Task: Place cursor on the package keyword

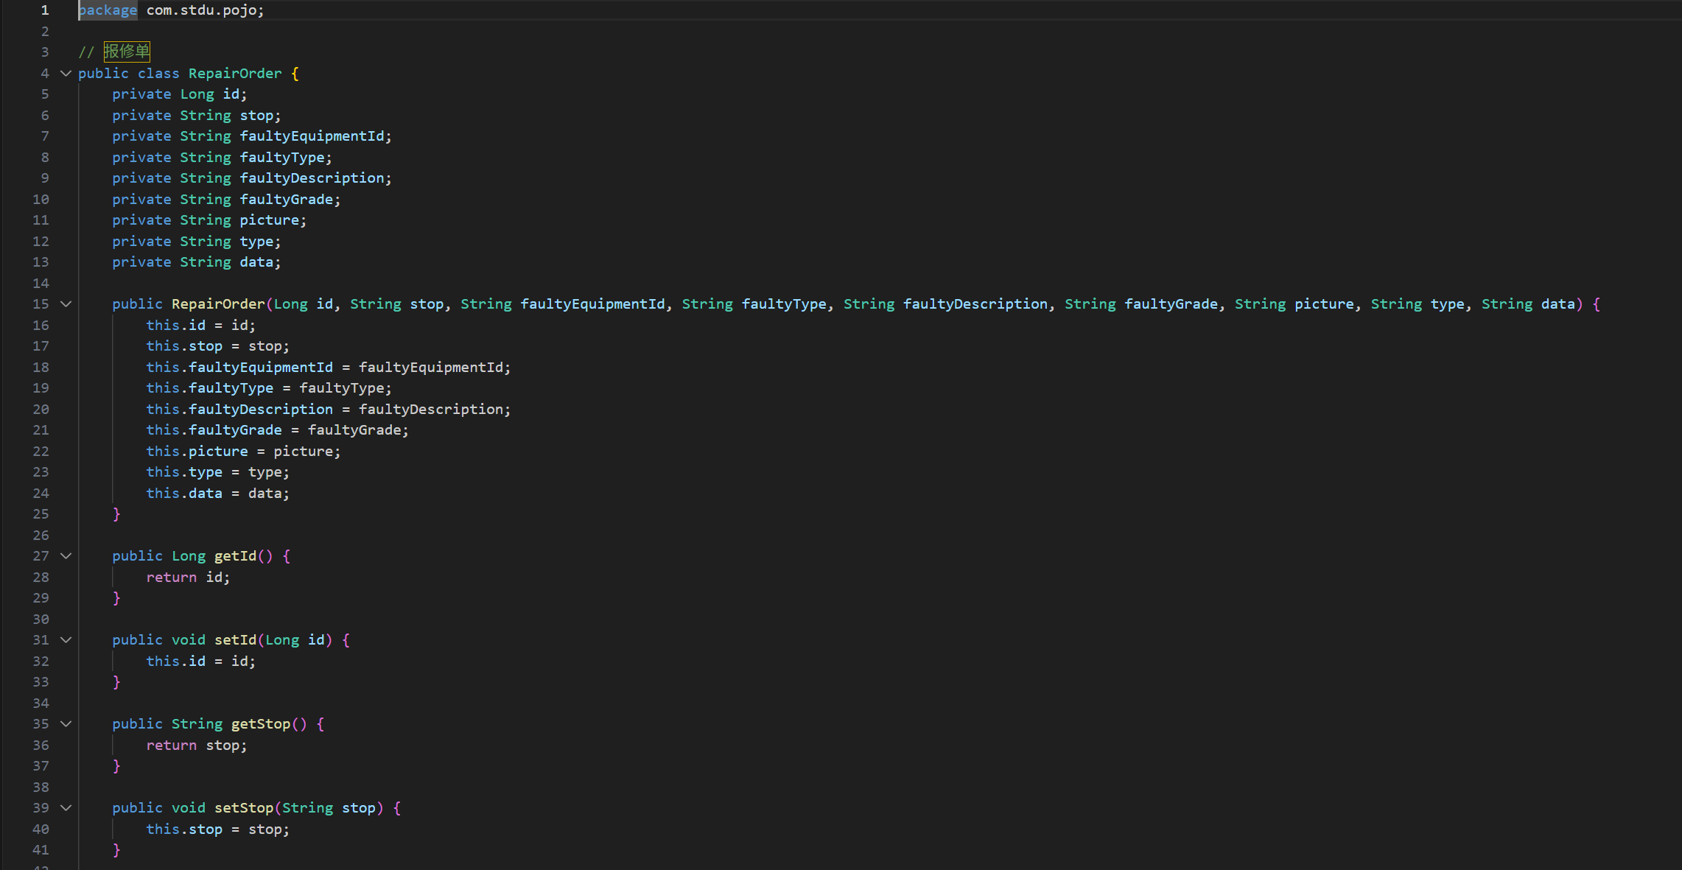Action: (108, 10)
